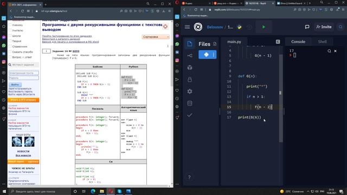The height and width of the screenshot is (195, 347).
Task: Switch to the Shell tab
Action: pyautogui.click(x=322, y=42)
